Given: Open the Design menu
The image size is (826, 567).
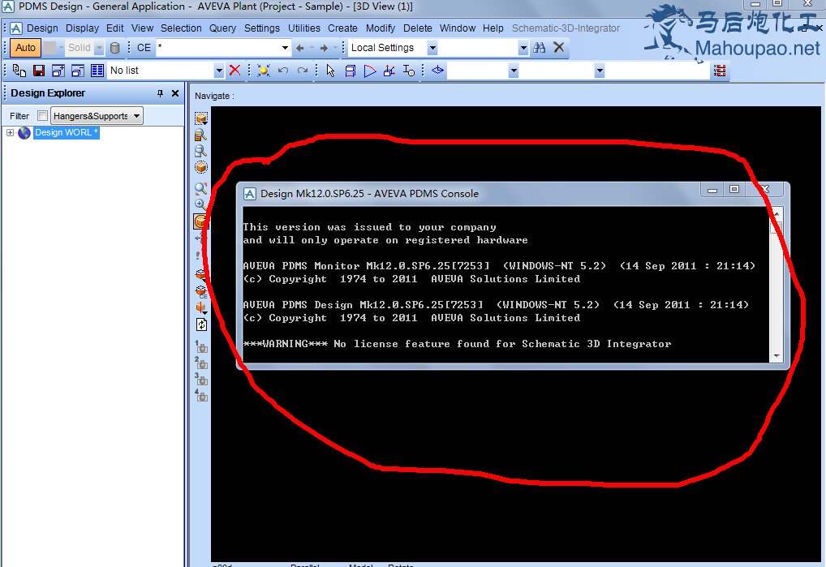Looking at the screenshot, I should point(42,28).
